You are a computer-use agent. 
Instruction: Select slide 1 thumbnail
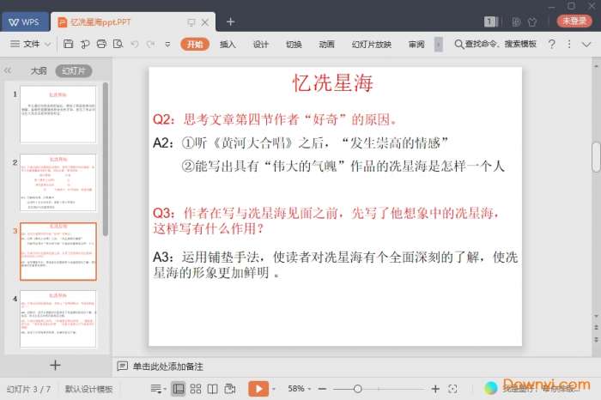tap(58, 114)
